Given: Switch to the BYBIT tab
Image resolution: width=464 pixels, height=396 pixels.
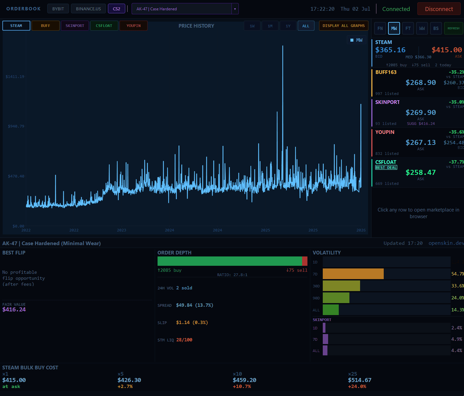Looking at the screenshot, I should (x=58, y=9).
